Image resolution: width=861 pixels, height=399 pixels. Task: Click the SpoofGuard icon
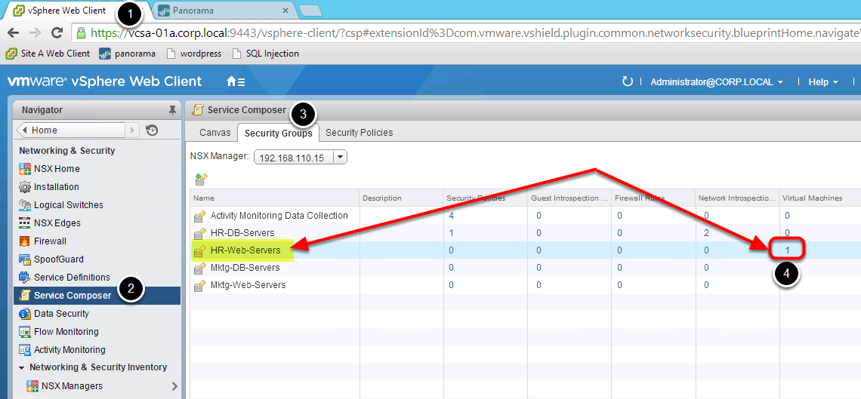click(25, 259)
